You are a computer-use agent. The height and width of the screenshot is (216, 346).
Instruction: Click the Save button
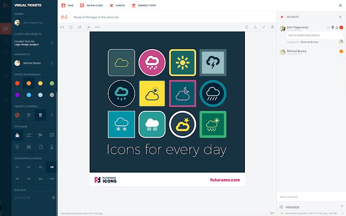pos(67,5)
